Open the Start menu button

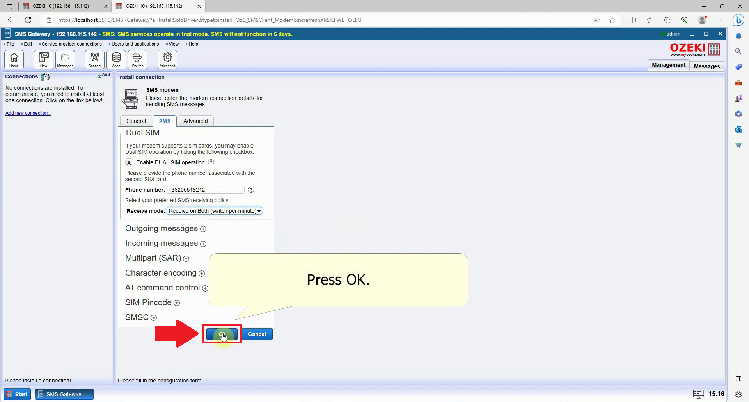click(17, 394)
